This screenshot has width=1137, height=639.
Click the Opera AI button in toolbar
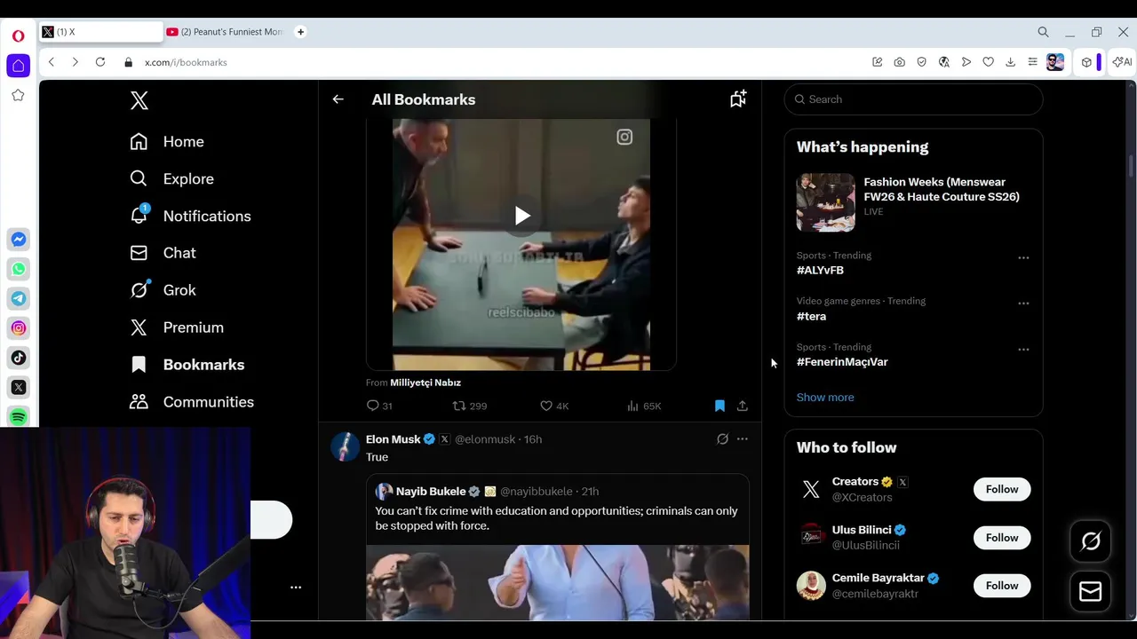click(x=1122, y=62)
